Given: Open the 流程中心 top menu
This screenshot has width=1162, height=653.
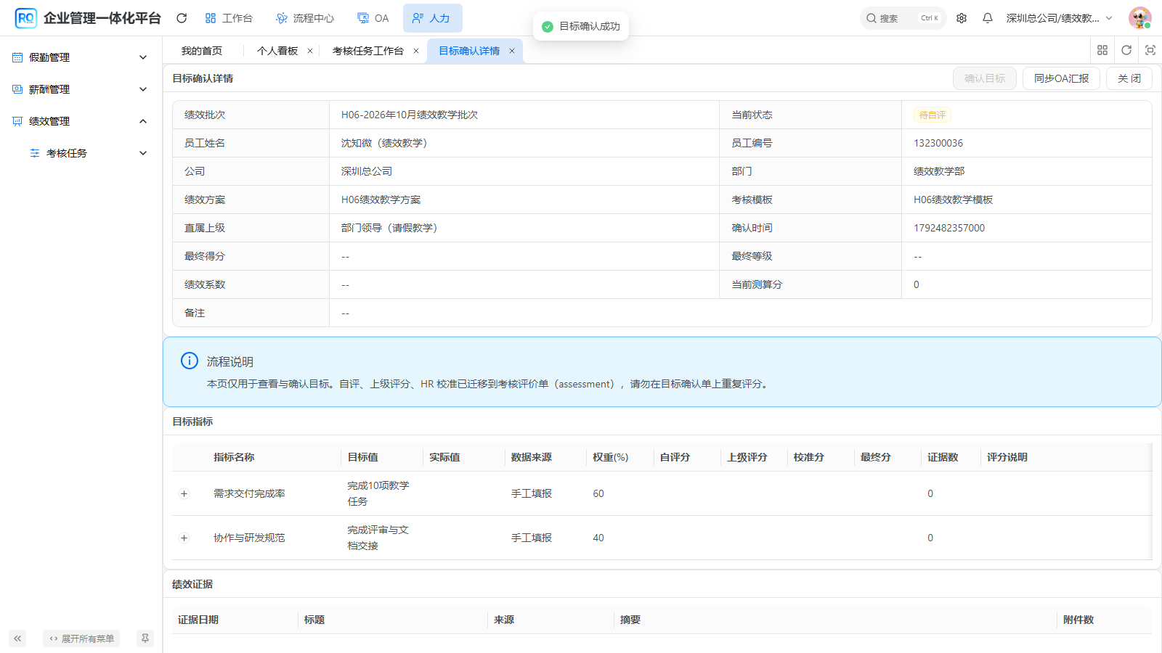Looking at the screenshot, I should pos(305,18).
